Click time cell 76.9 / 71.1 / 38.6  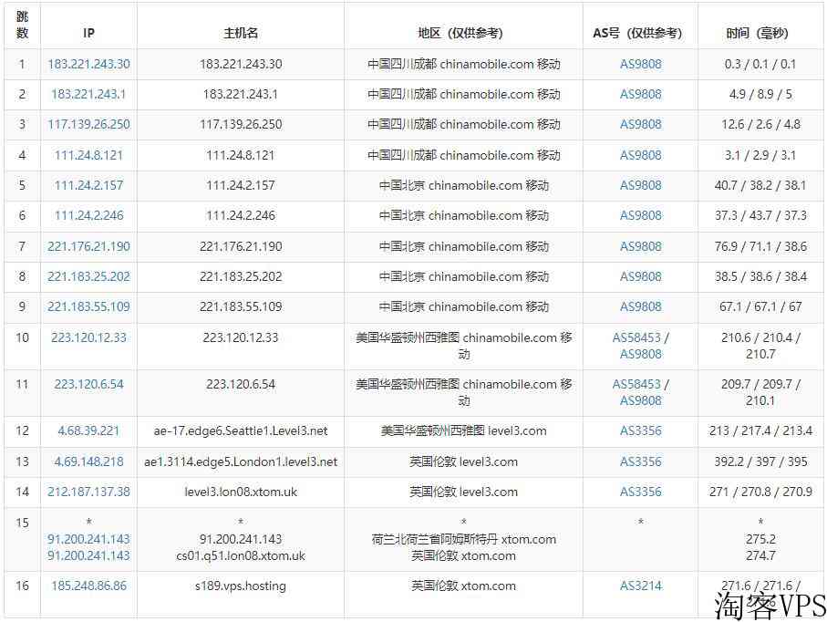[x=760, y=246]
